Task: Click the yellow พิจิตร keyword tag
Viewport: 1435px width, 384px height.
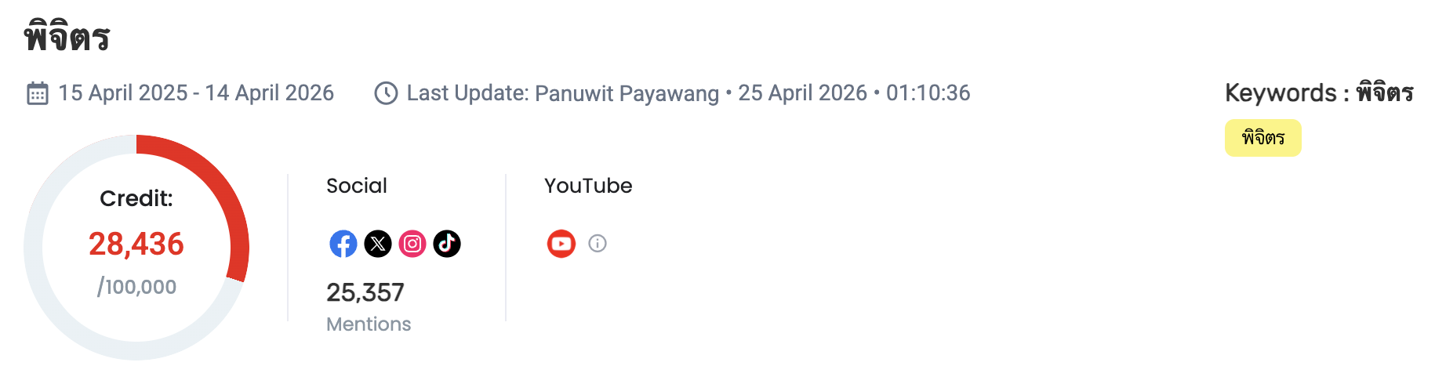Action: [1262, 138]
